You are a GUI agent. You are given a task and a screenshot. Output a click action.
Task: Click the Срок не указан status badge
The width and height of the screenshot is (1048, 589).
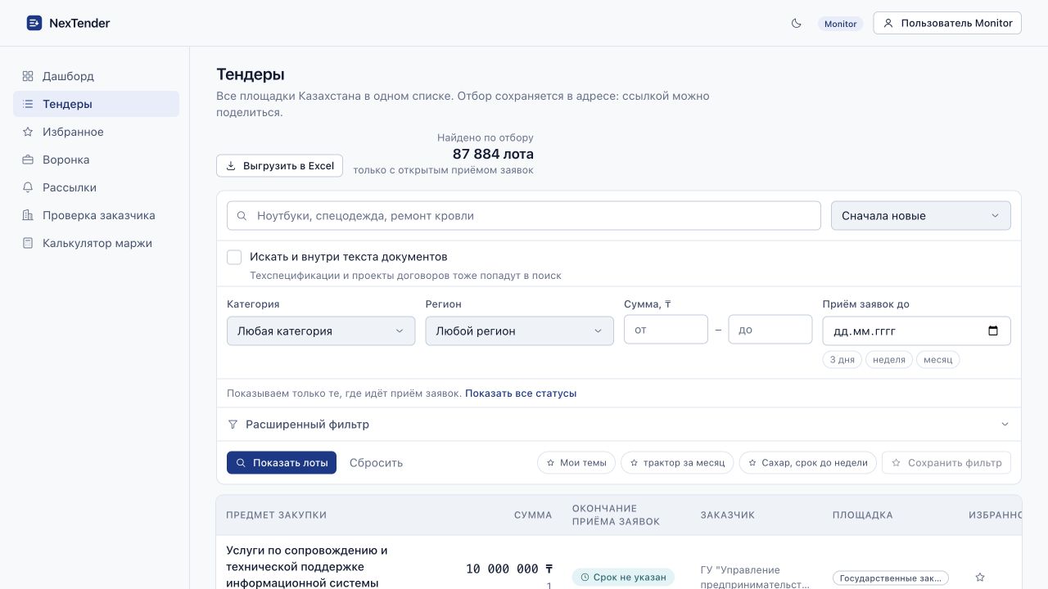623,578
